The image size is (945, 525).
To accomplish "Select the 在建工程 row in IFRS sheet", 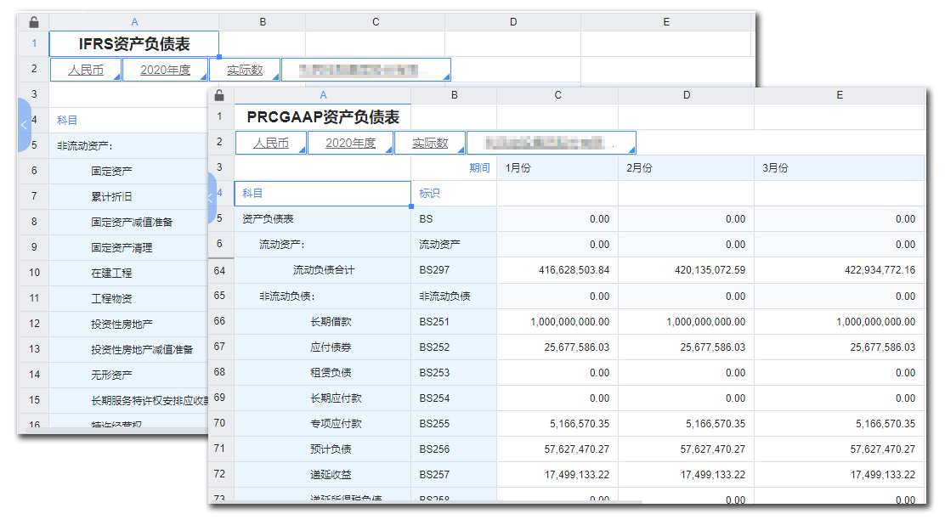I will click(128, 273).
